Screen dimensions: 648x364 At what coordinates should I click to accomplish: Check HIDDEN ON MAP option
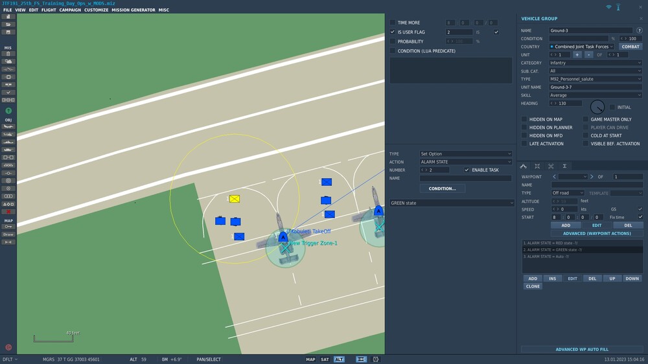coord(524,119)
